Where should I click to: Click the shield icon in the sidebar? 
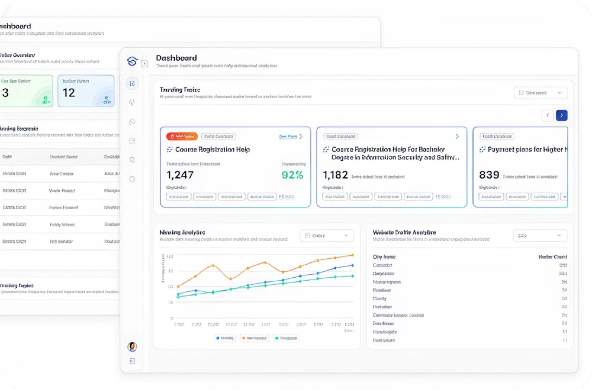(x=132, y=102)
